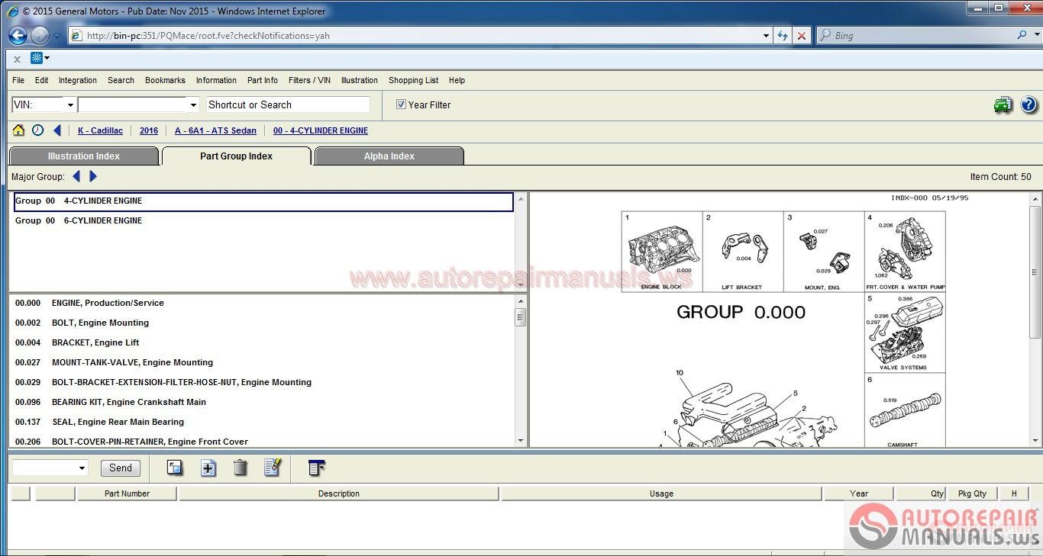Image resolution: width=1043 pixels, height=556 pixels.
Task: Select next Major Group arrow
Action: coord(93,176)
